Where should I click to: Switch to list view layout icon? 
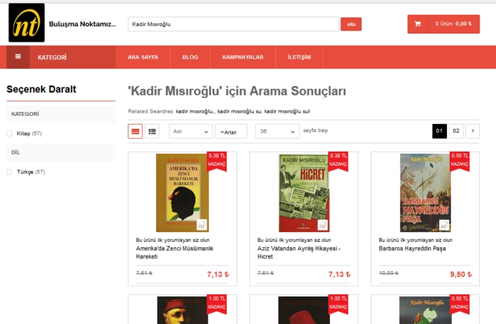(x=152, y=131)
